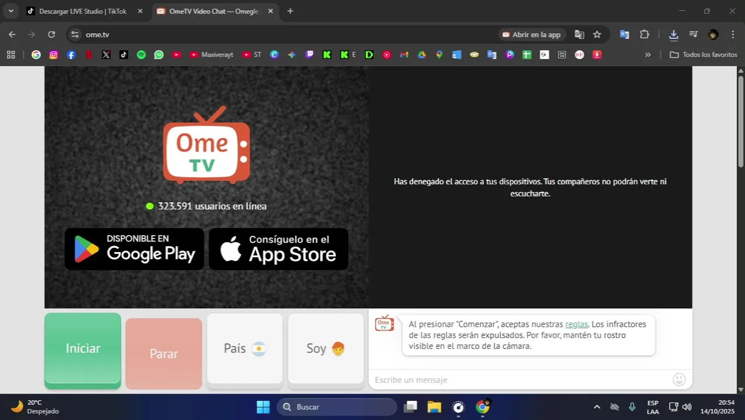Screen dimensions: 745x420
Task: Bookmark this page with the star
Action: click(597, 34)
